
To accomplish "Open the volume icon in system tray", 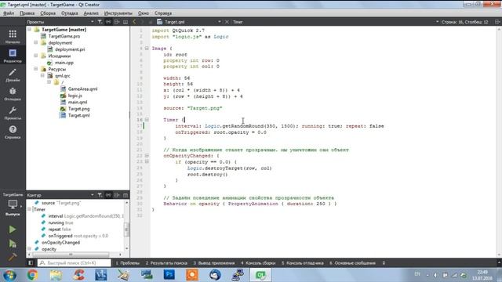I will [x=436, y=275].
